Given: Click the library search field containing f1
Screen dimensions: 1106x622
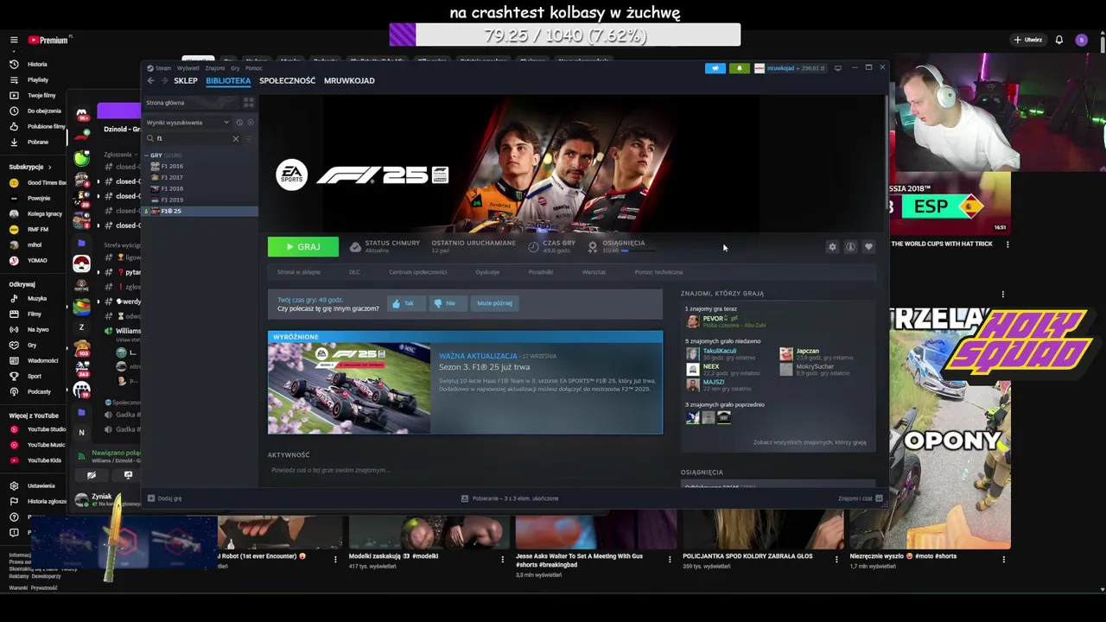Looking at the screenshot, I should (193, 138).
